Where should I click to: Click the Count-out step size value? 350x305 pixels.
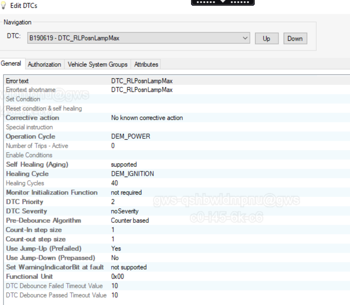[113, 239]
